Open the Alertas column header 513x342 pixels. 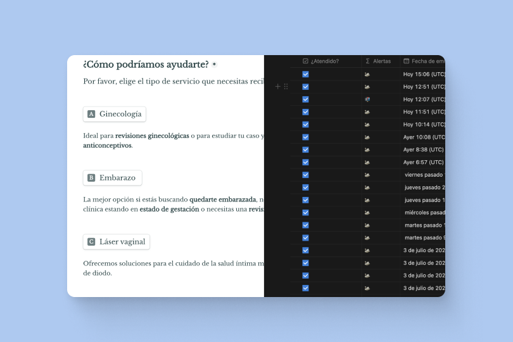[378, 61]
